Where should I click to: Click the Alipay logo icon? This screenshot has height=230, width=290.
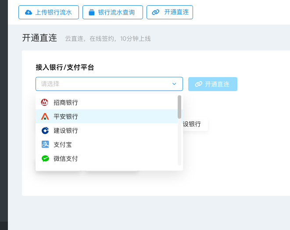pyautogui.click(x=45, y=145)
